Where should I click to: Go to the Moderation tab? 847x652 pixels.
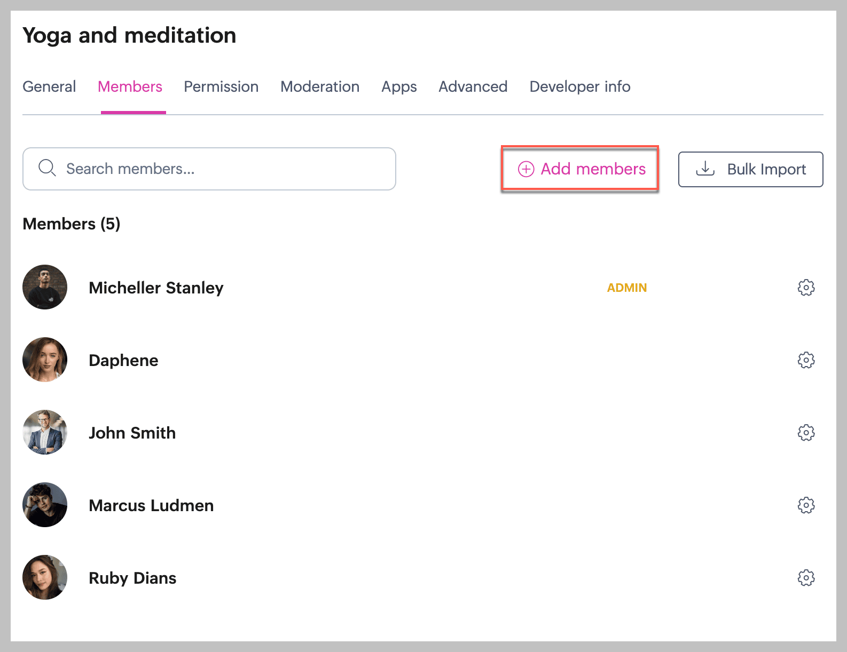[x=320, y=86]
